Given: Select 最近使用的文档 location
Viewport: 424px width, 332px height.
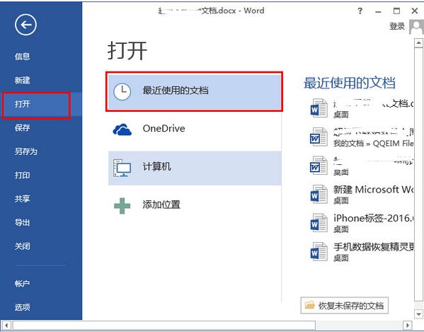Looking at the screenshot, I should 194,91.
